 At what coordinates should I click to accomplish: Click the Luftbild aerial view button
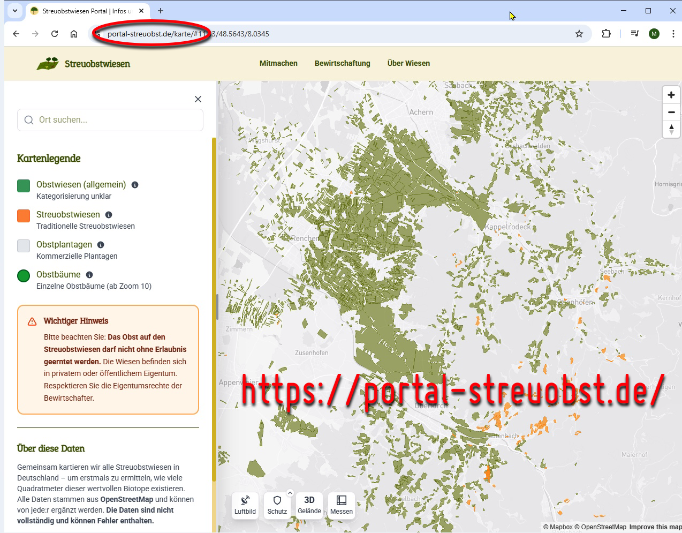[245, 505]
